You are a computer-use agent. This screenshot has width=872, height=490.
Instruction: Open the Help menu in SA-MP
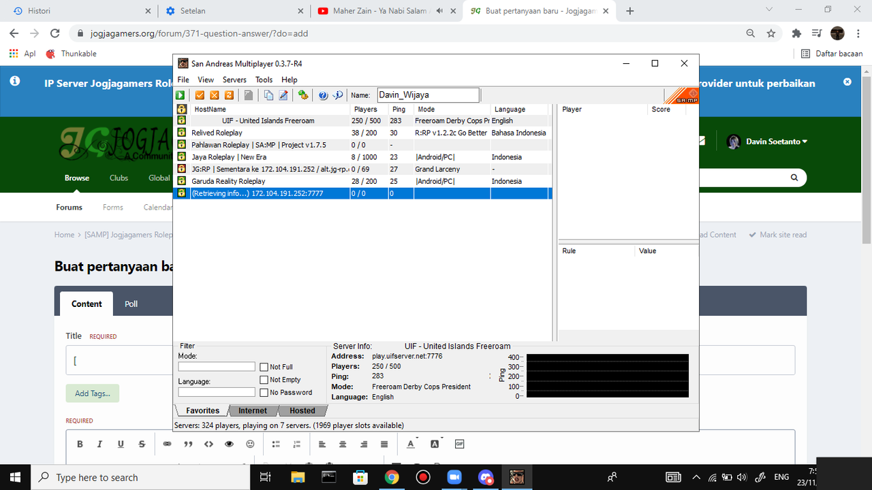[x=290, y=80]
